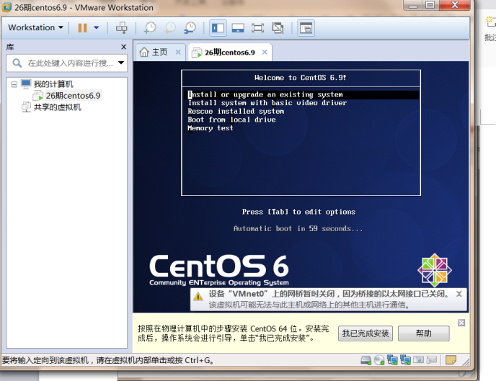Open the Workstation menu

coord(35,27)
